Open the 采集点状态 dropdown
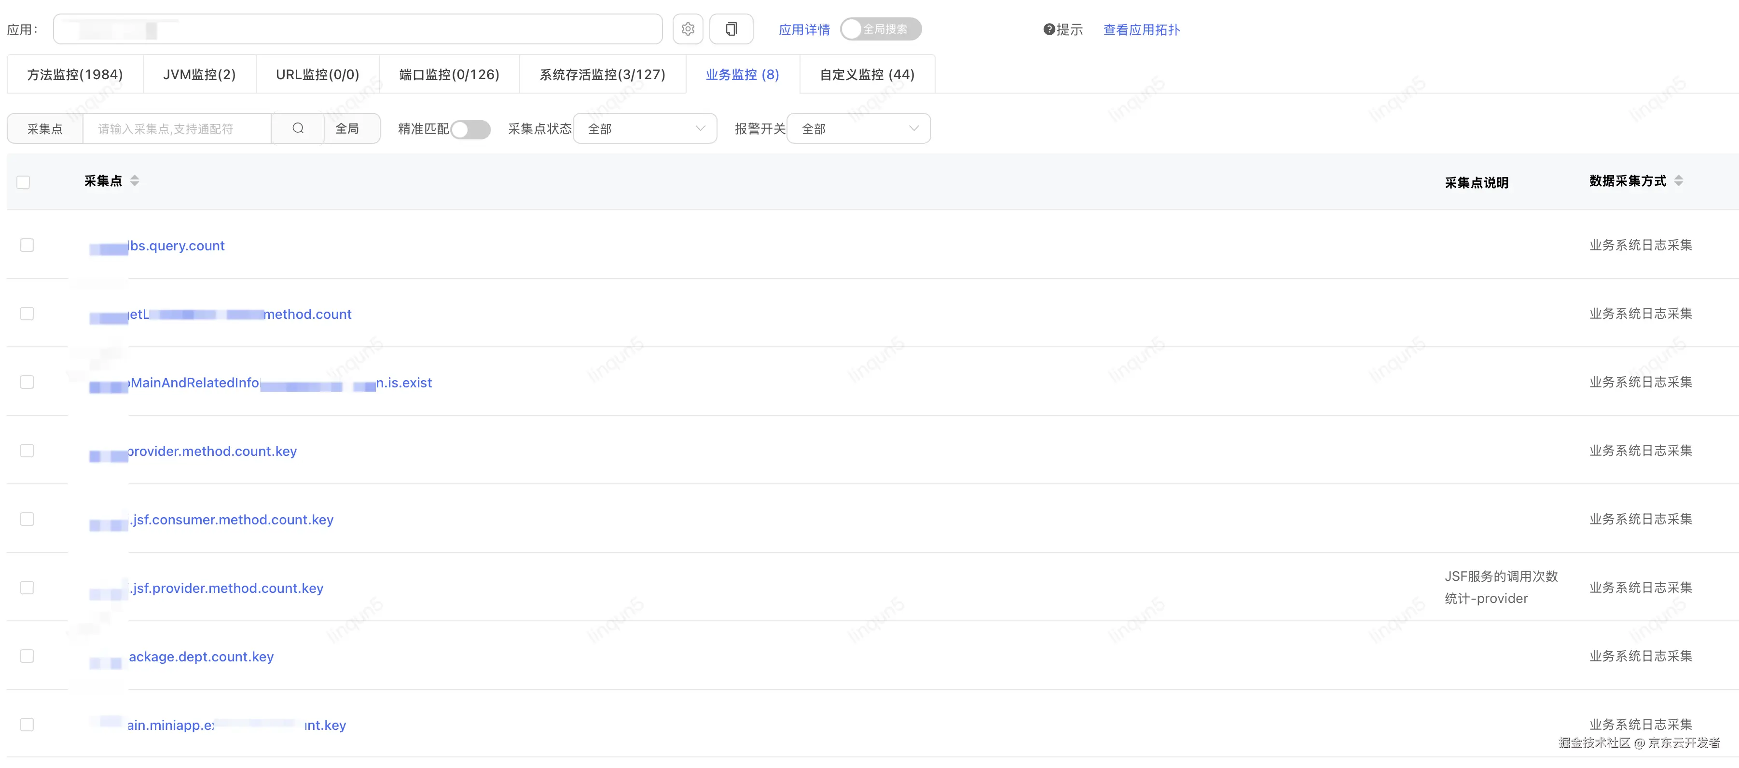Image resolution: width=1739 pixels, height=768 pixels. coord(645,128)
